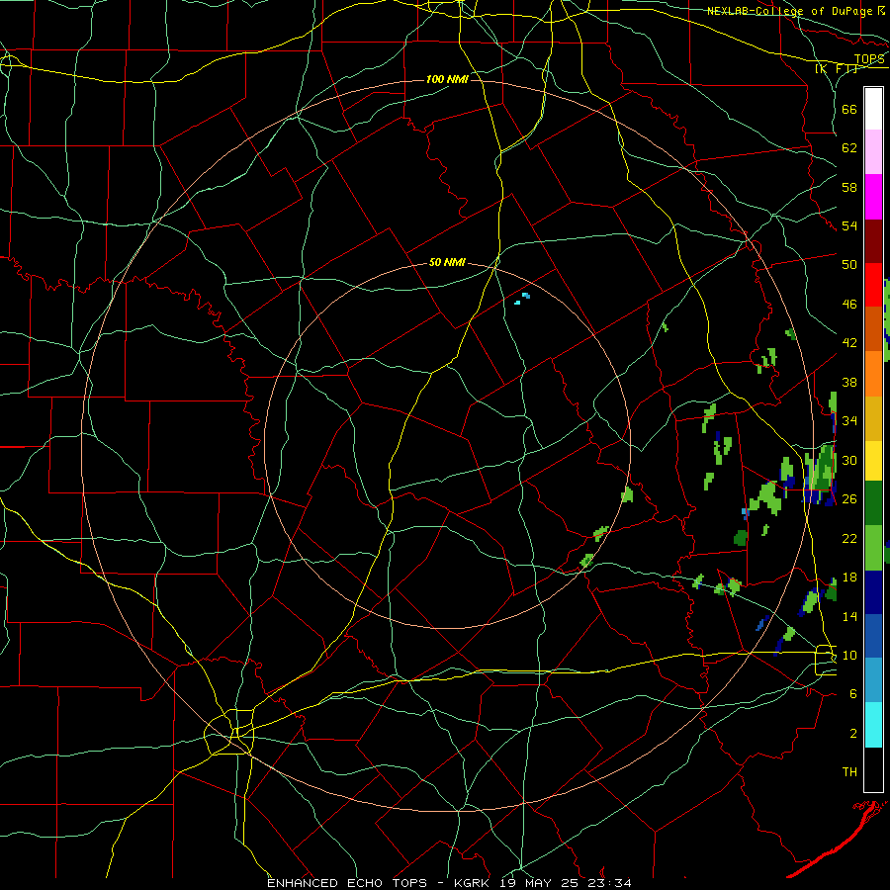The width and height of the screenshot is (890, 890).
Task: Click the '34' legend value
Action: tap(849, 420)
